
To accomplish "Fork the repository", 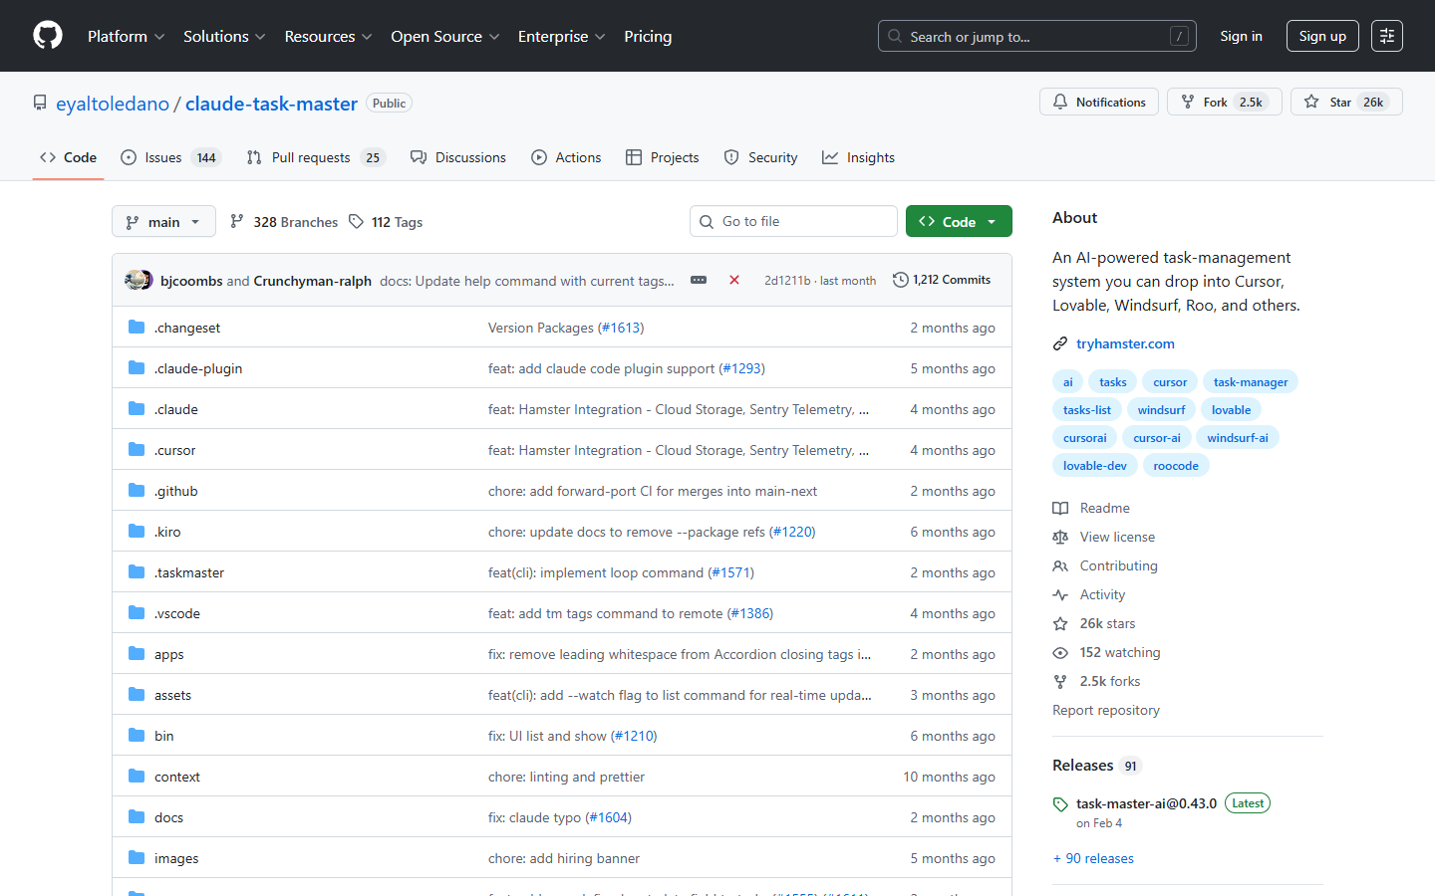I will [1223, 102].
